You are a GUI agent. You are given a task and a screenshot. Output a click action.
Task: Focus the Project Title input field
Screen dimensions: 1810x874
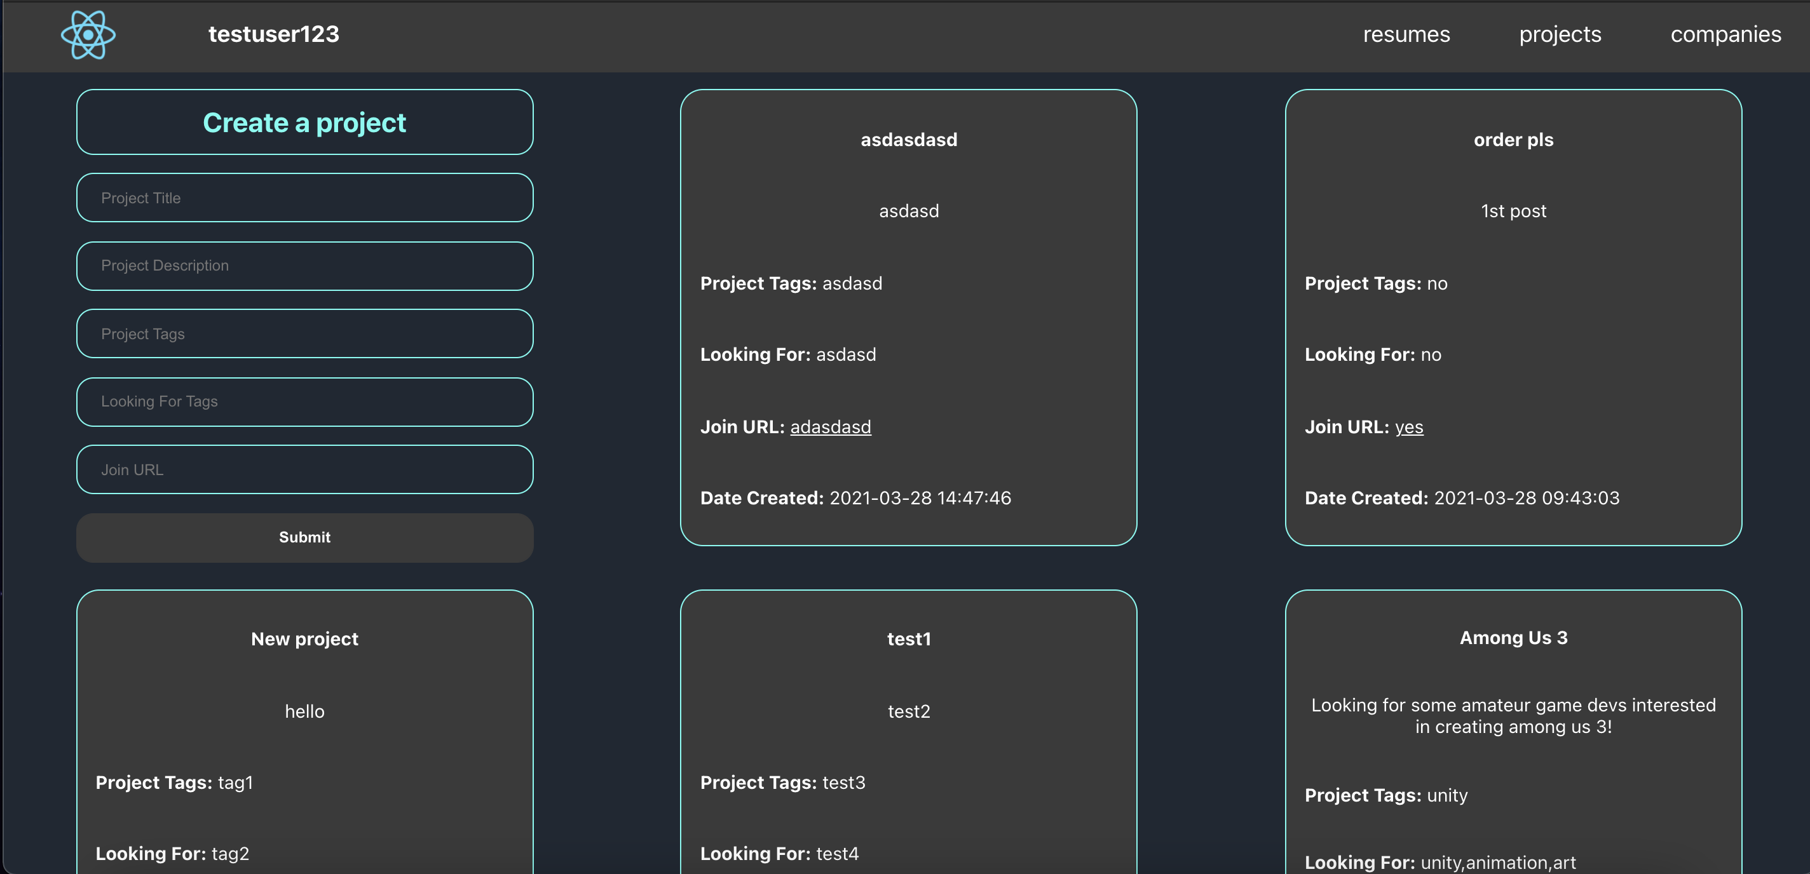click(x=304, y=198)
